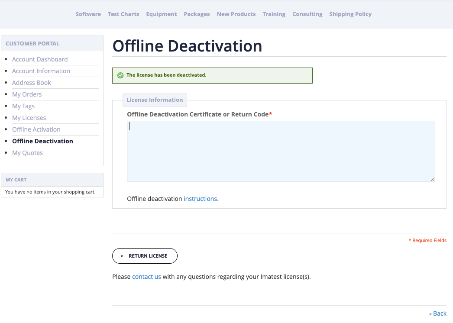Click inside the deactivation certificate text area

(281, 151)
